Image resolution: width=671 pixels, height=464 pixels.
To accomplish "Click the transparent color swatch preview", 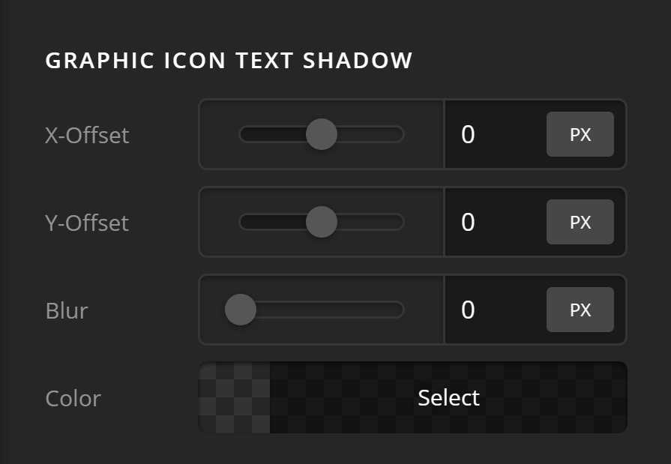I will (232, 397).
